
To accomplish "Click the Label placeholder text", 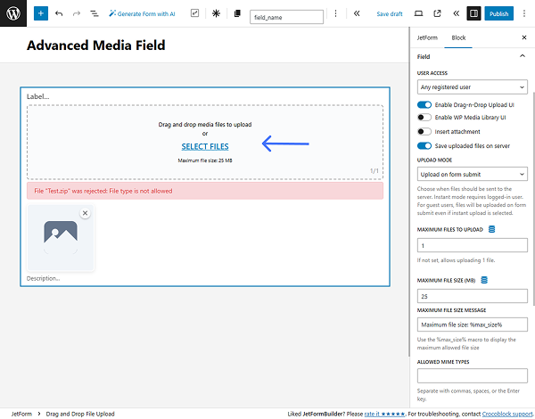I will 37,96.
